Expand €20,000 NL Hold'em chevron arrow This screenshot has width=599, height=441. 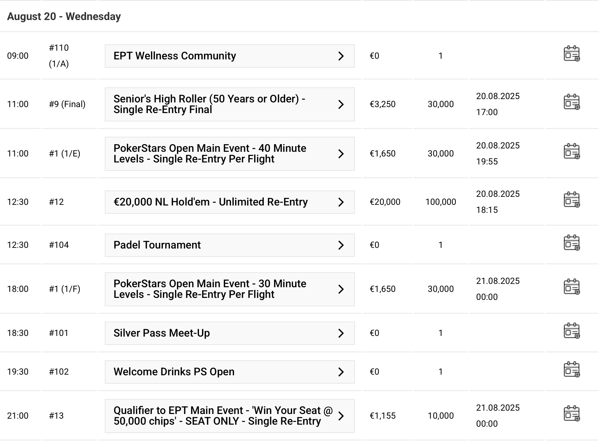point(341,202)
